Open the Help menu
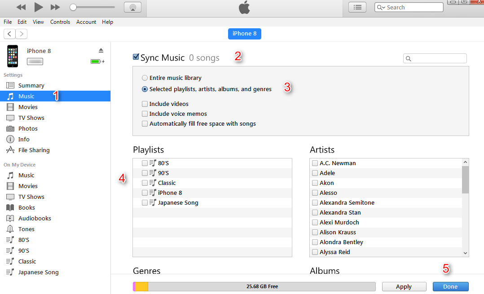 pos(107,22)
